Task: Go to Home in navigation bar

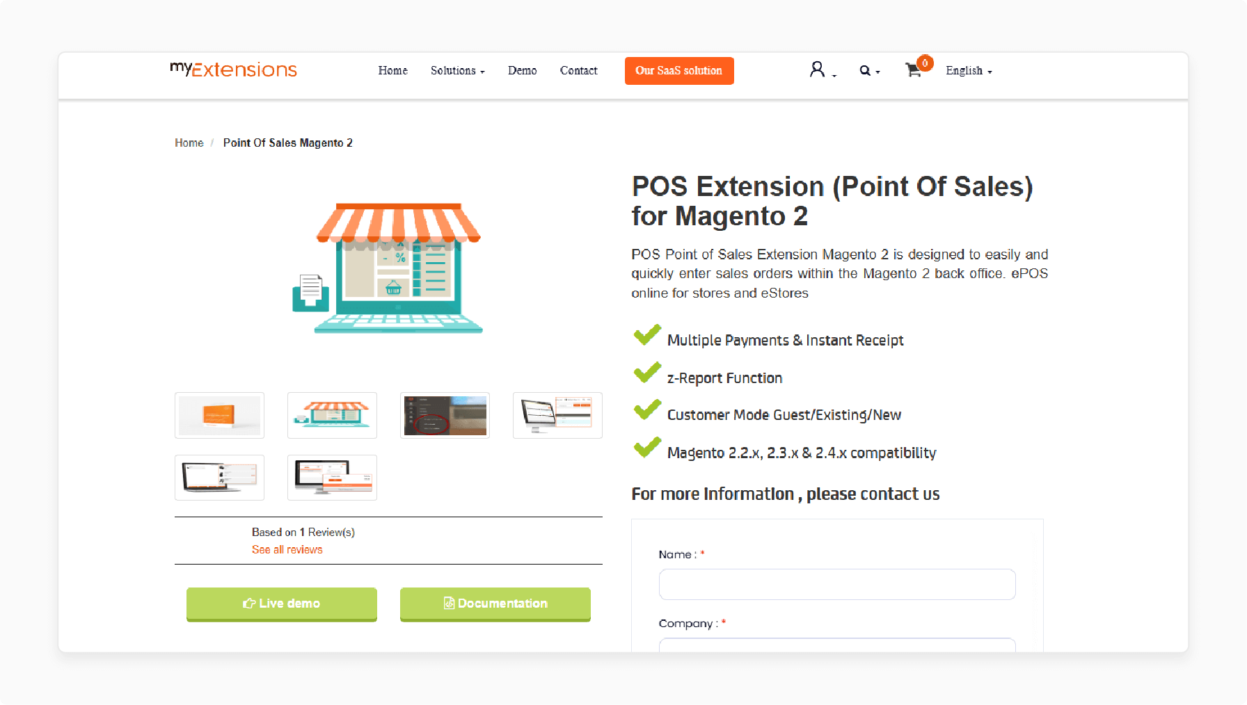Action: [392, 70]
